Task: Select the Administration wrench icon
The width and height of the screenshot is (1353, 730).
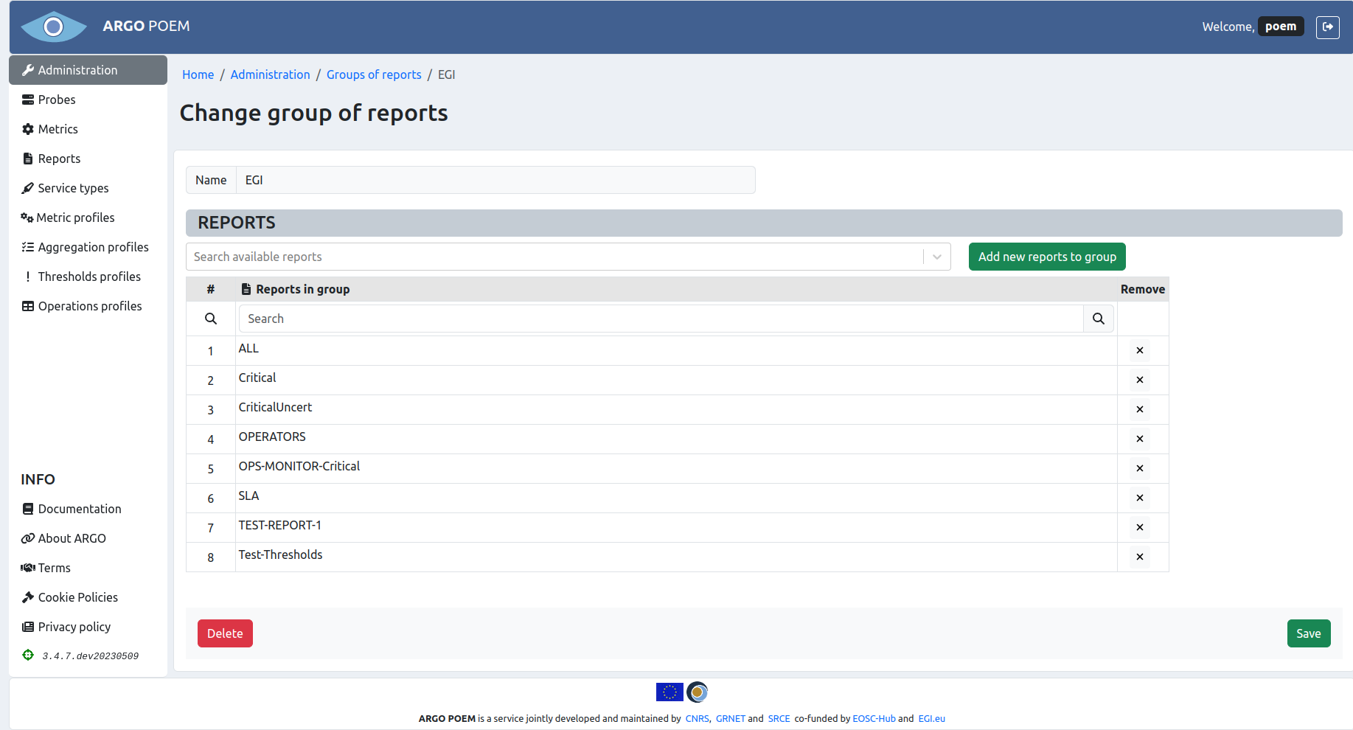Action: (28, 69)
